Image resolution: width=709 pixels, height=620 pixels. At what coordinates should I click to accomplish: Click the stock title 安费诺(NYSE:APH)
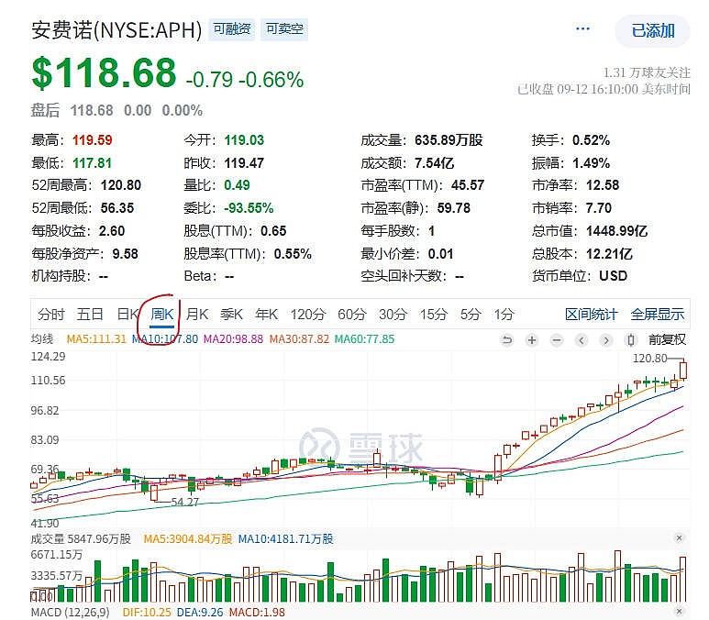pyautogui.click(x=116, y=30)
